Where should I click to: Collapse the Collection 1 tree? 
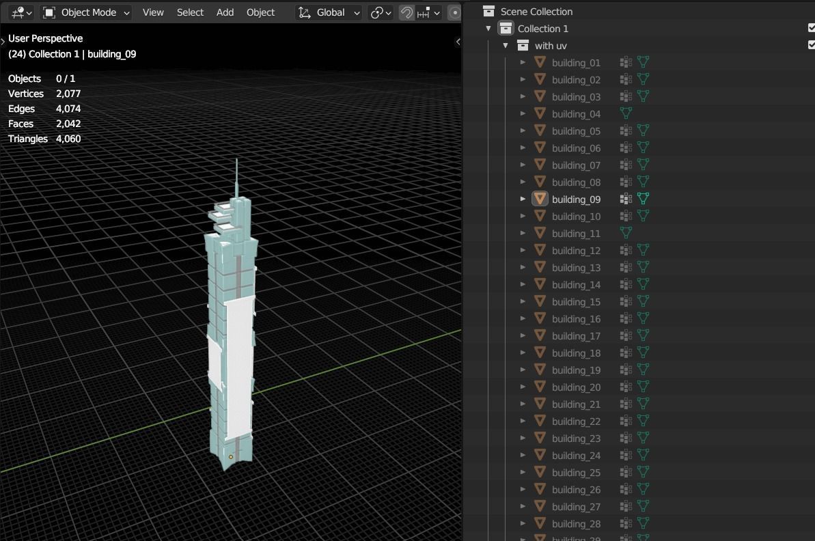tap(488, 29)
